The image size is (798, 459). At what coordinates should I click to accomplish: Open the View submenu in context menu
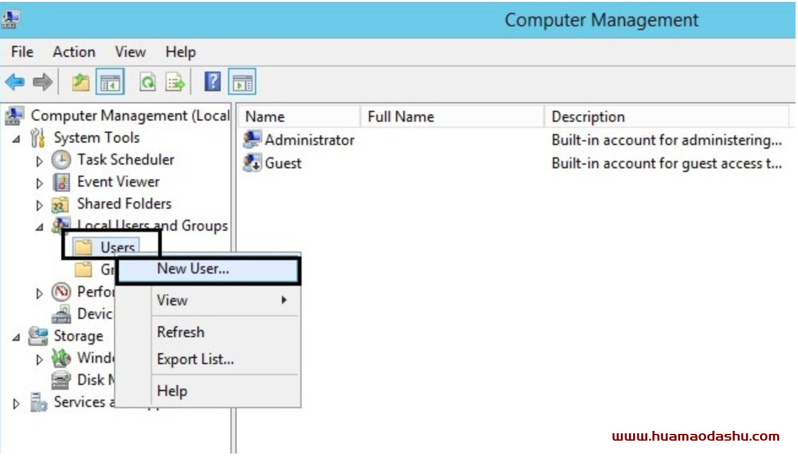[172, 300]
